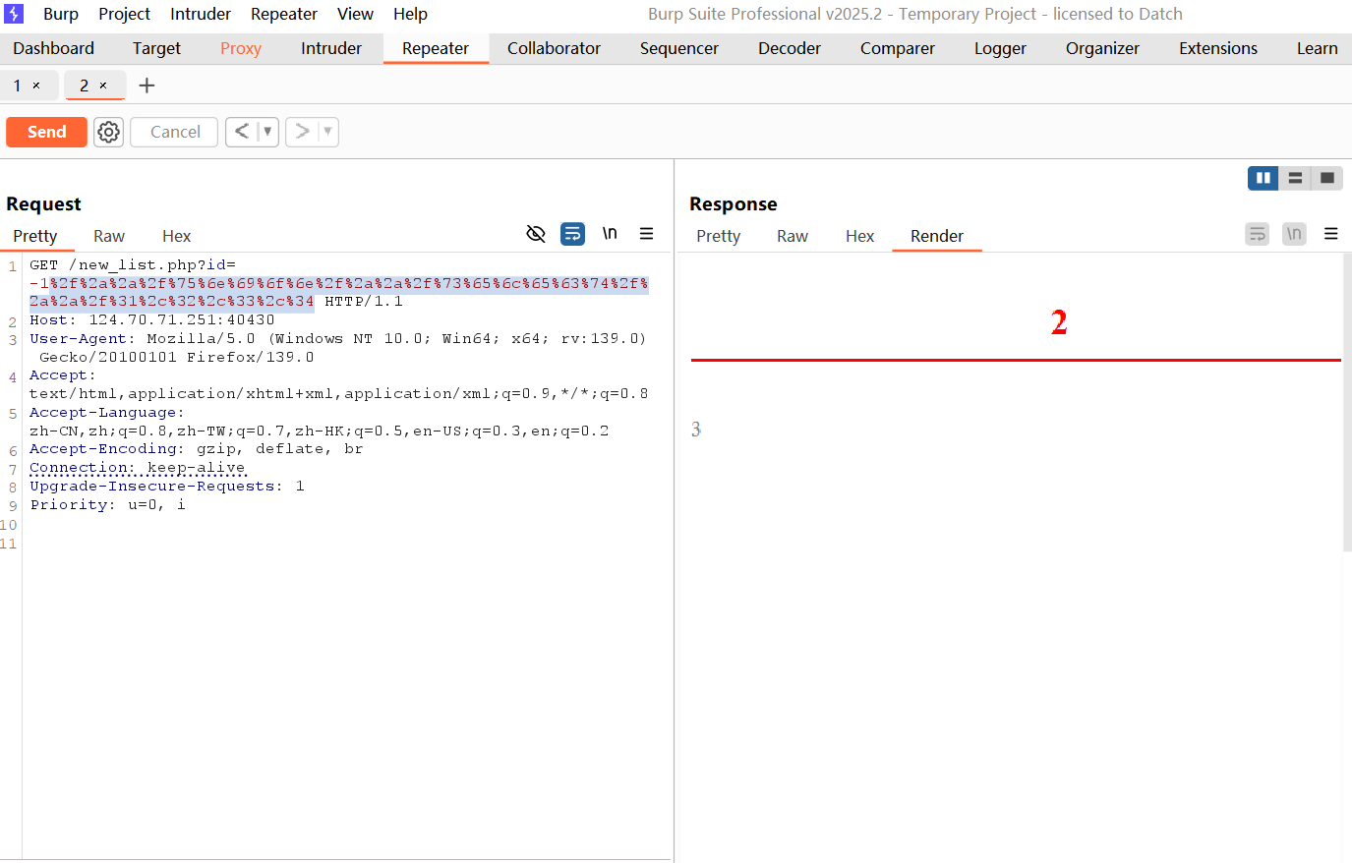Switch to the Sequencer tab
1352x863 pixels.
click(x=679, y=48)
